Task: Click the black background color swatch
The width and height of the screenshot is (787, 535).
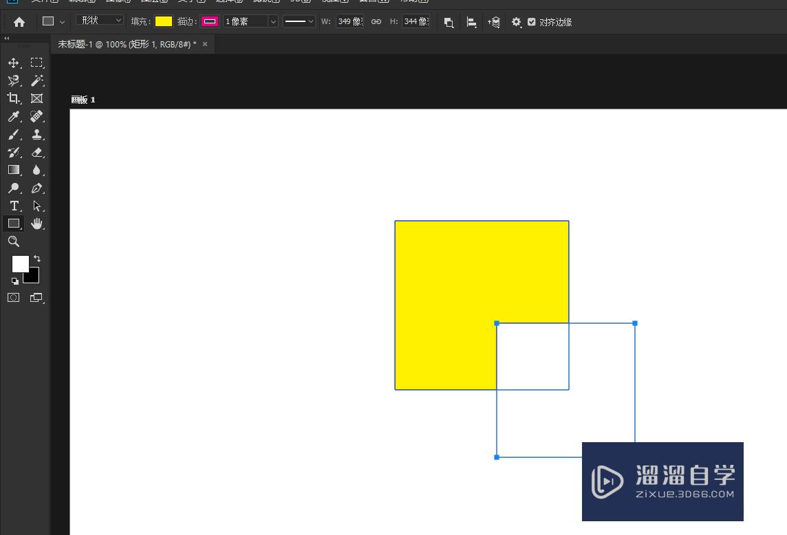Action: (x=33, y=277)
